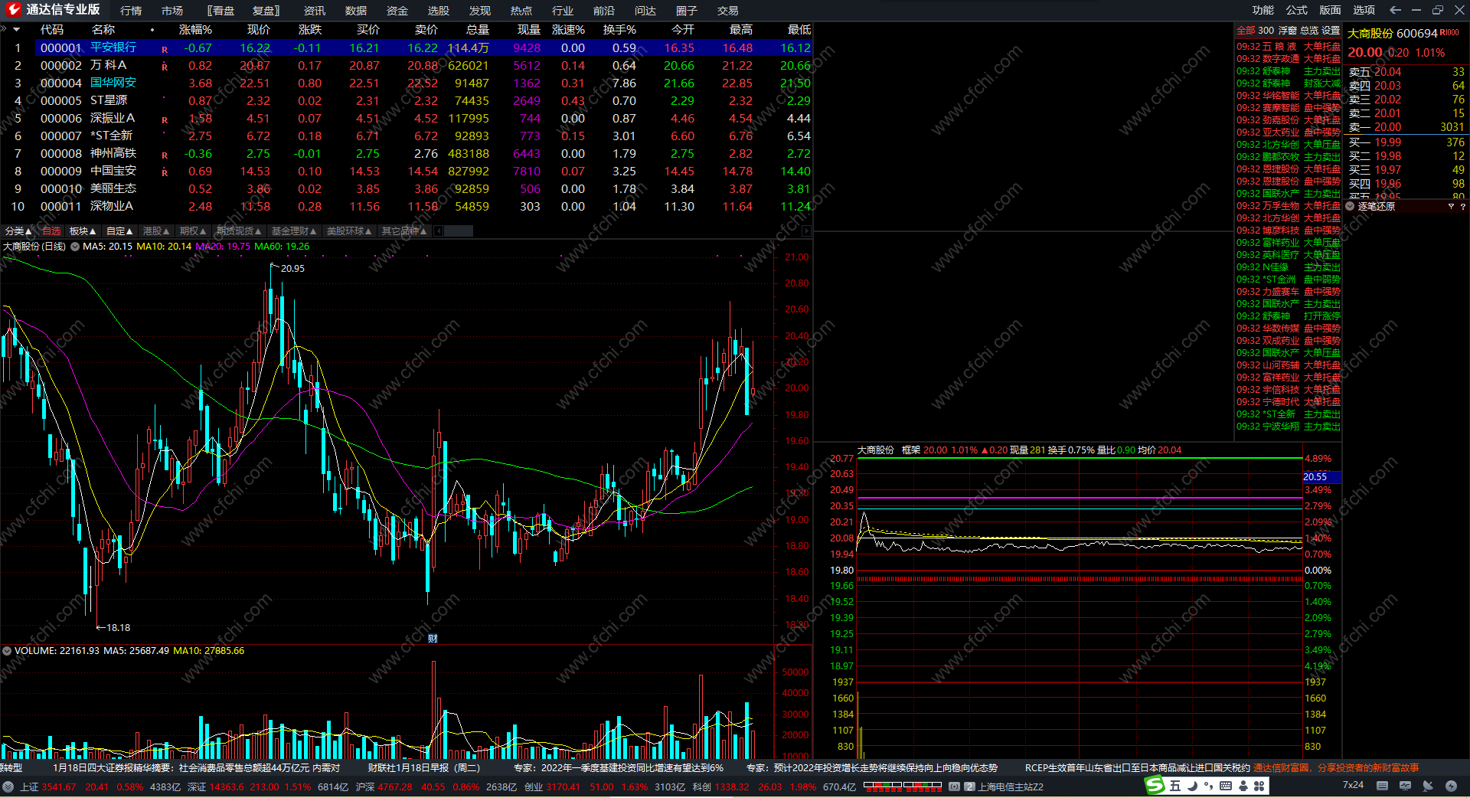
Task: Open the VOLUME indicator settings circle
Action: 7,651
